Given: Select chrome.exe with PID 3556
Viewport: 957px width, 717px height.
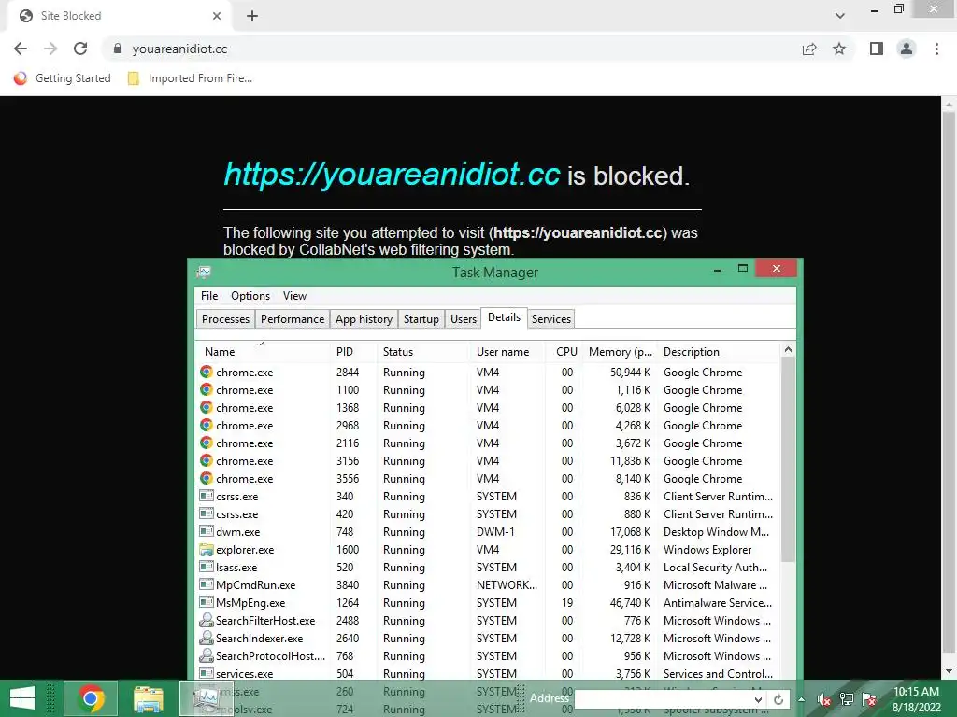Looking at the screenshot, I should [488, 479].
